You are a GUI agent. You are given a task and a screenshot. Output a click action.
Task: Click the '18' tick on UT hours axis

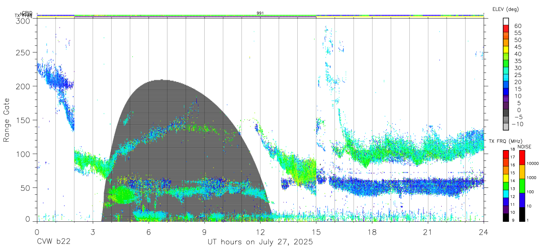372,232
